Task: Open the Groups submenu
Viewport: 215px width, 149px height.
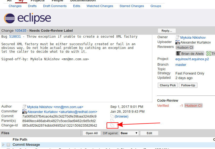Action: click(156, 6)
